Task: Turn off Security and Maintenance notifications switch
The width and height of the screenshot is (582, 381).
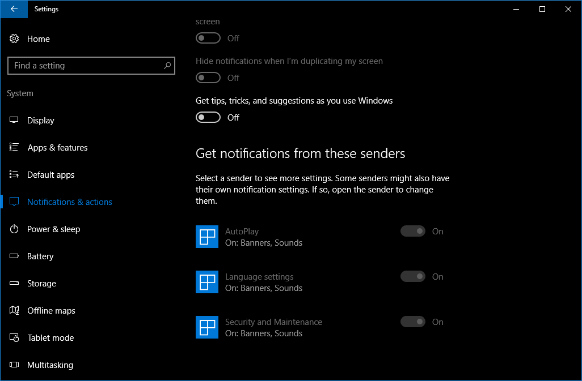Action: pyautogui.click(x=413, y=322)
